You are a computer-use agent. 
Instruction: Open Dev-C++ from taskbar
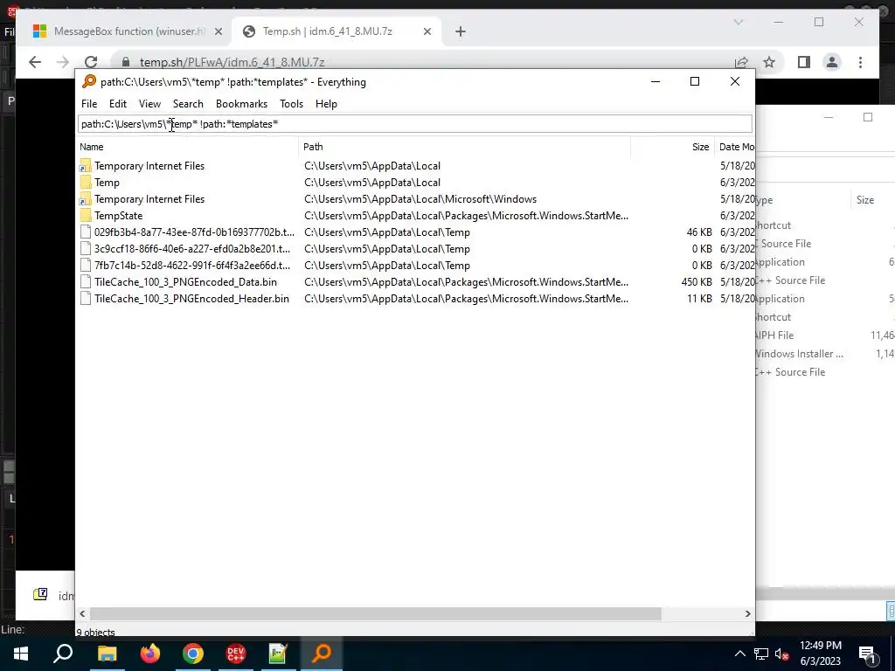point(236,654)
